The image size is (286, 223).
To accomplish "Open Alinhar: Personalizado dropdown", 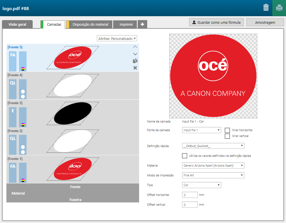I will point(117,39).
